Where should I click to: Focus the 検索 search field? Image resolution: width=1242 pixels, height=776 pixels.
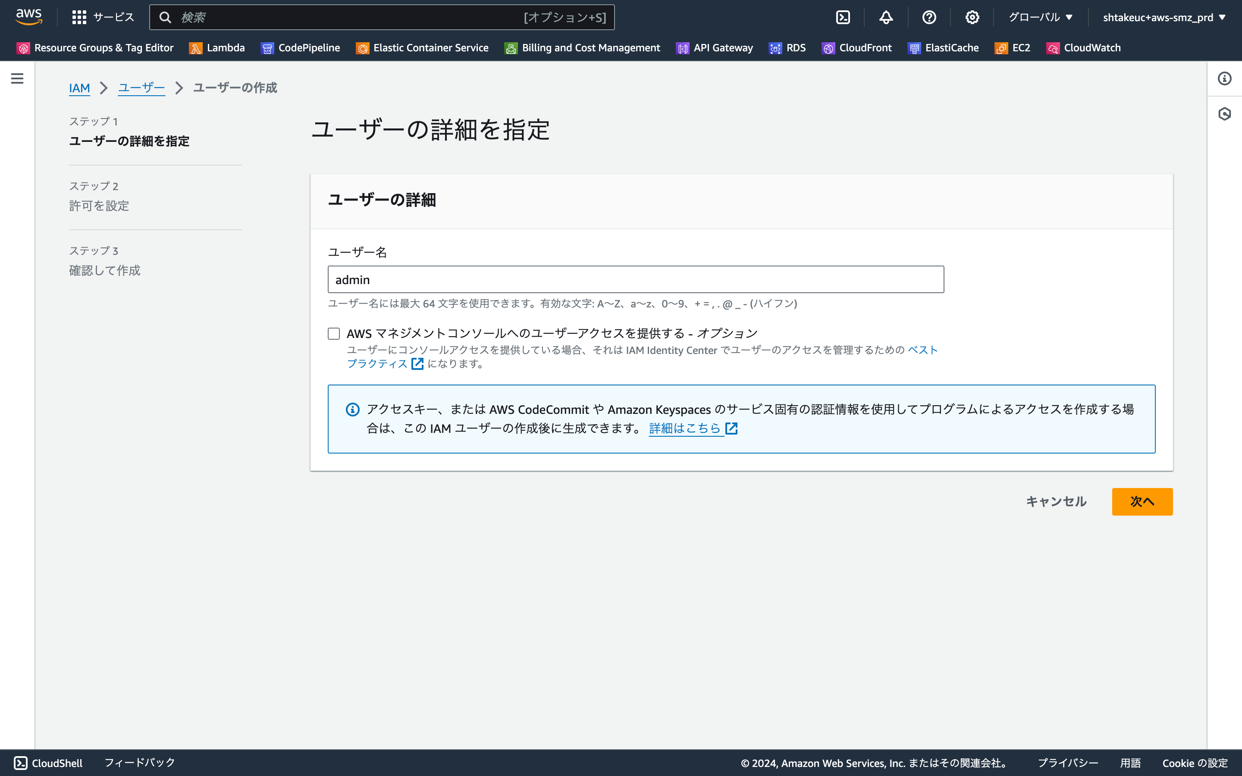(x=382, y=17)
